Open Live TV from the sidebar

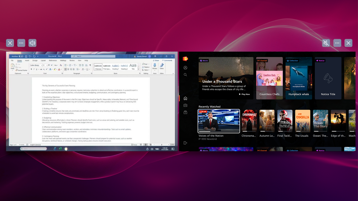[x=185, y=105]
